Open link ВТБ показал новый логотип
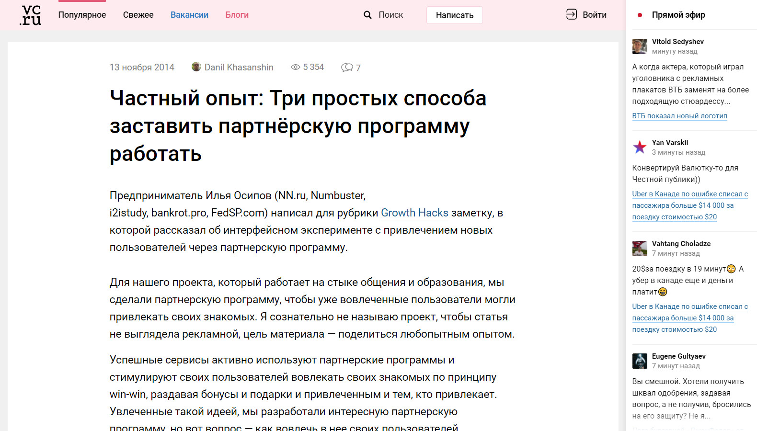The image size is (757, 431). 679,116
